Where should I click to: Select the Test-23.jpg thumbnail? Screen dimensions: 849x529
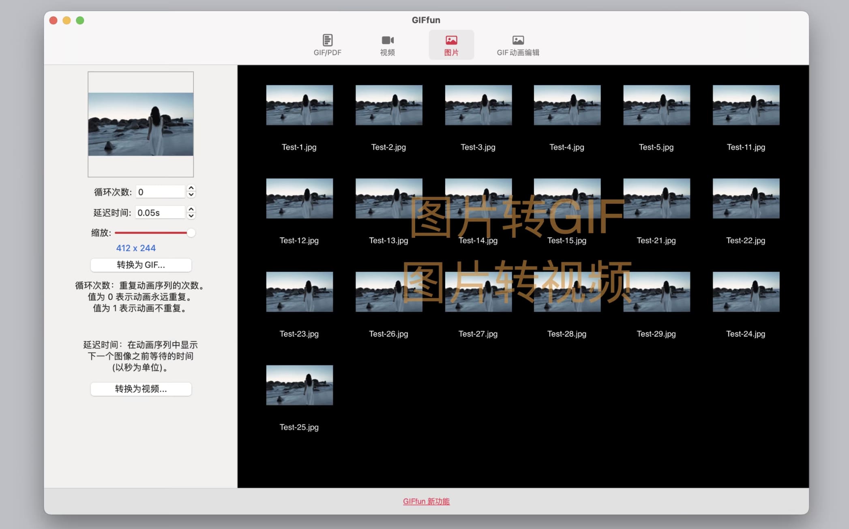click(299, 292)
